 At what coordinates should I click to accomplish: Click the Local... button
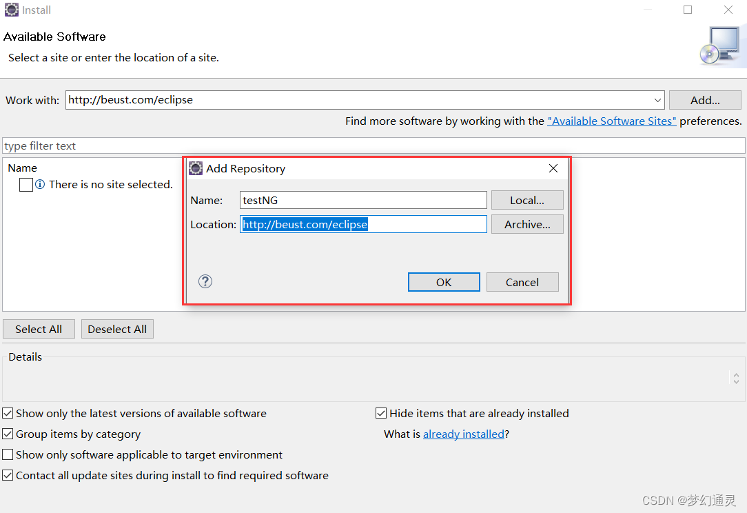point(527,200)
